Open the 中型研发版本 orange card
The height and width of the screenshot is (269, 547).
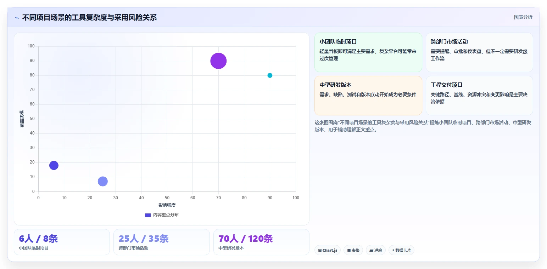(x=368, y=96)
